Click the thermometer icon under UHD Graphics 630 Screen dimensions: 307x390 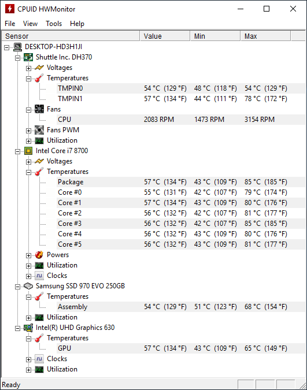tap(39, 338)
